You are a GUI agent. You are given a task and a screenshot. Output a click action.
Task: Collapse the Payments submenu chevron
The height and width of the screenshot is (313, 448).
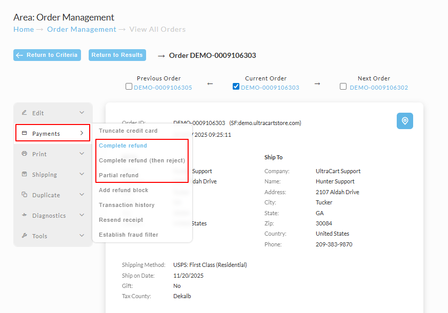pyautogui.click(x=82, y=133)
